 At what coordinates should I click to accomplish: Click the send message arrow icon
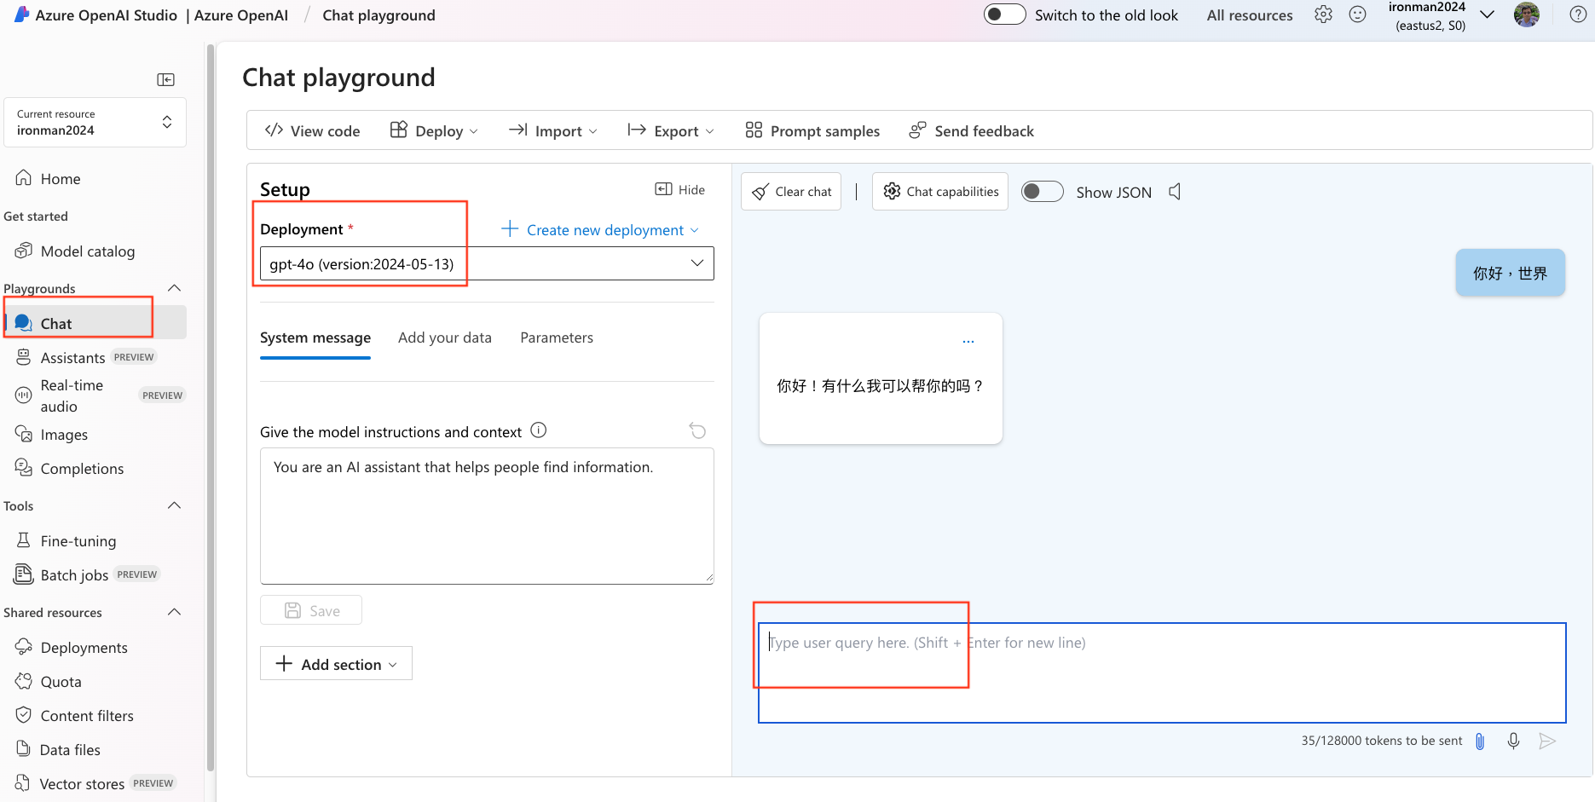coord(1547,741)
